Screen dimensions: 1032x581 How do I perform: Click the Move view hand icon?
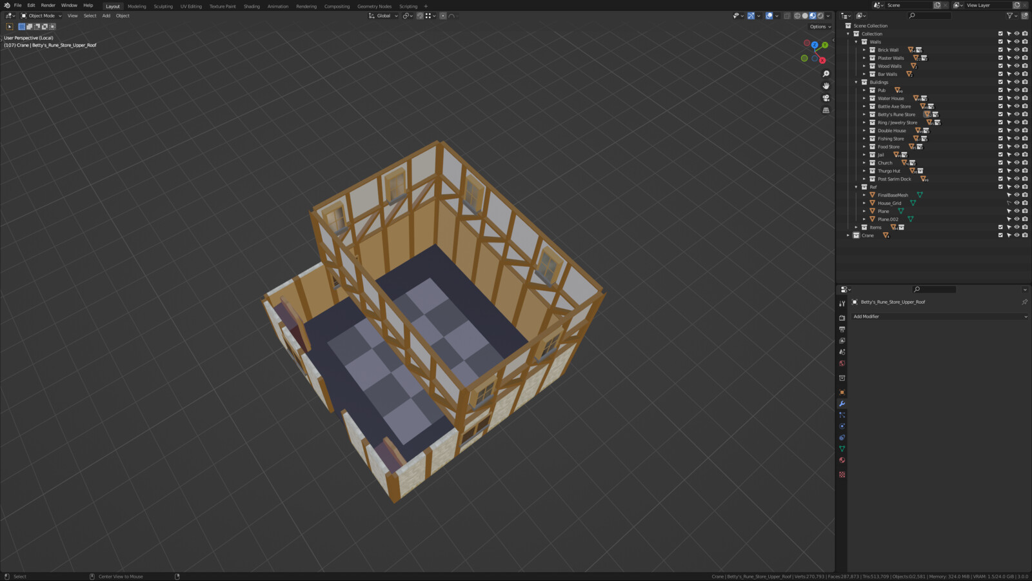tap(826, 86)
